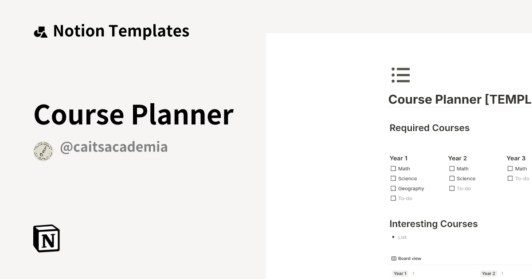The height and width of the screenshot is (279, 532).
Task: Select the Year 1 board column tag
Action: [400, 273]
